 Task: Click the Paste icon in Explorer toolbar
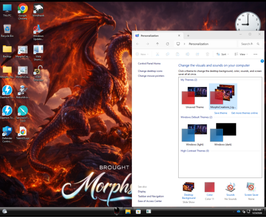pos(177,54)
